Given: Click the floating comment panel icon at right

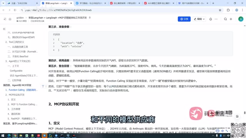Looking at the screenshot, I should click(x=237, y=117).
